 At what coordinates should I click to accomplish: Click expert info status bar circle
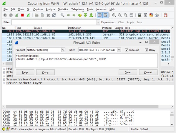(4, 129)
